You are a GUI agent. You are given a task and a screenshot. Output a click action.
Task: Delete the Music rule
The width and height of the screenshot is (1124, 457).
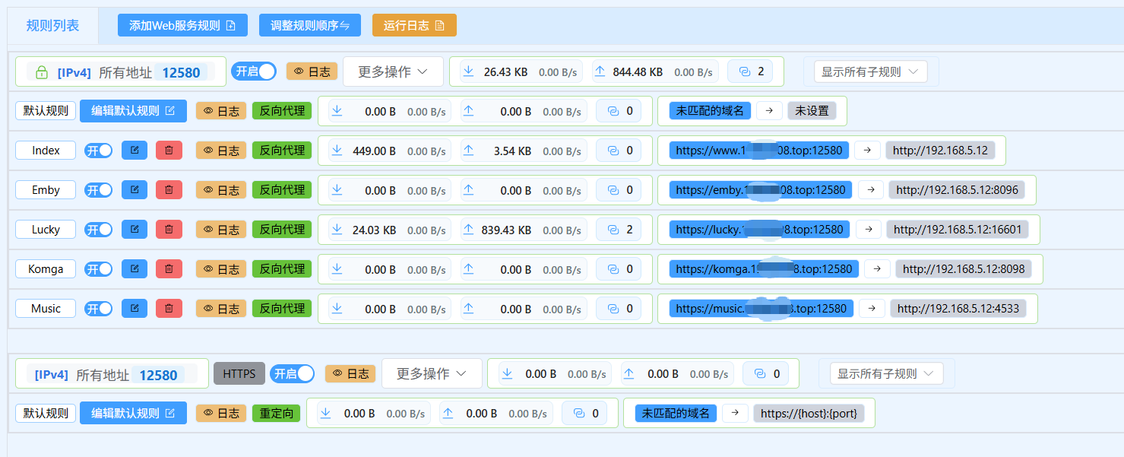pos(169,309)
